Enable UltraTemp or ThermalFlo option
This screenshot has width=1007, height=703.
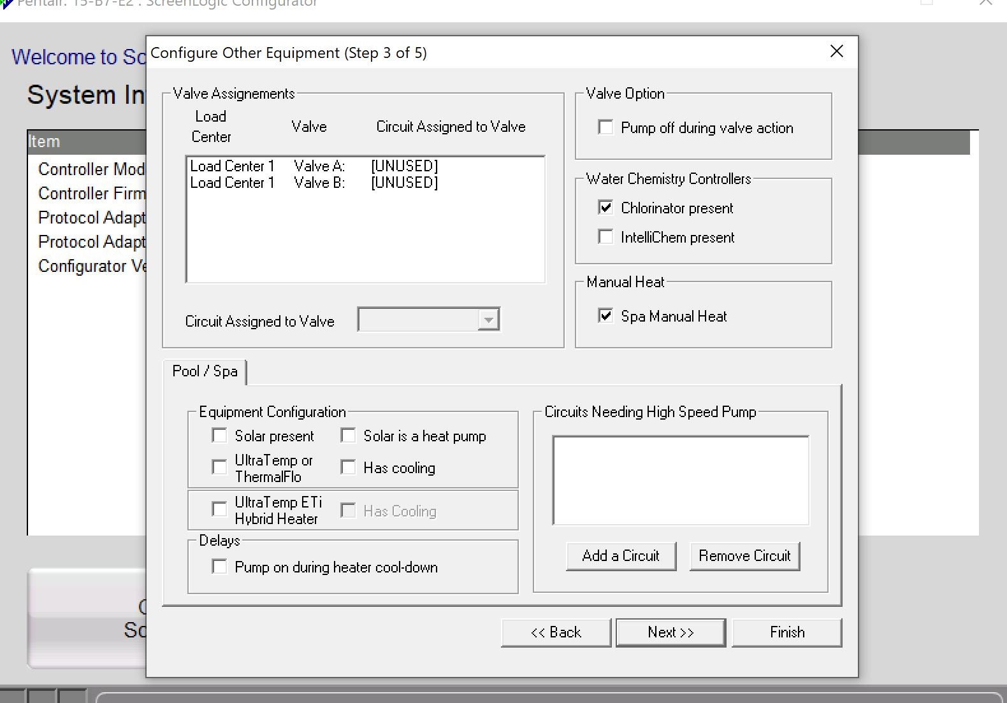pyautogui.click(x=219, y=467)
